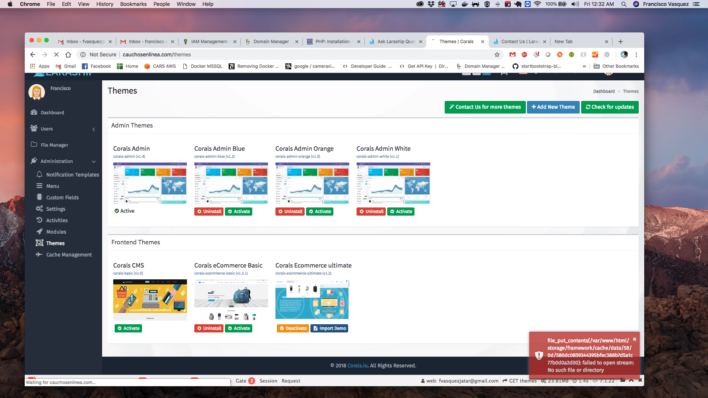Click the address bar URL
The image size is (708, 398).
pyautogui.click(x=157, y=55)
